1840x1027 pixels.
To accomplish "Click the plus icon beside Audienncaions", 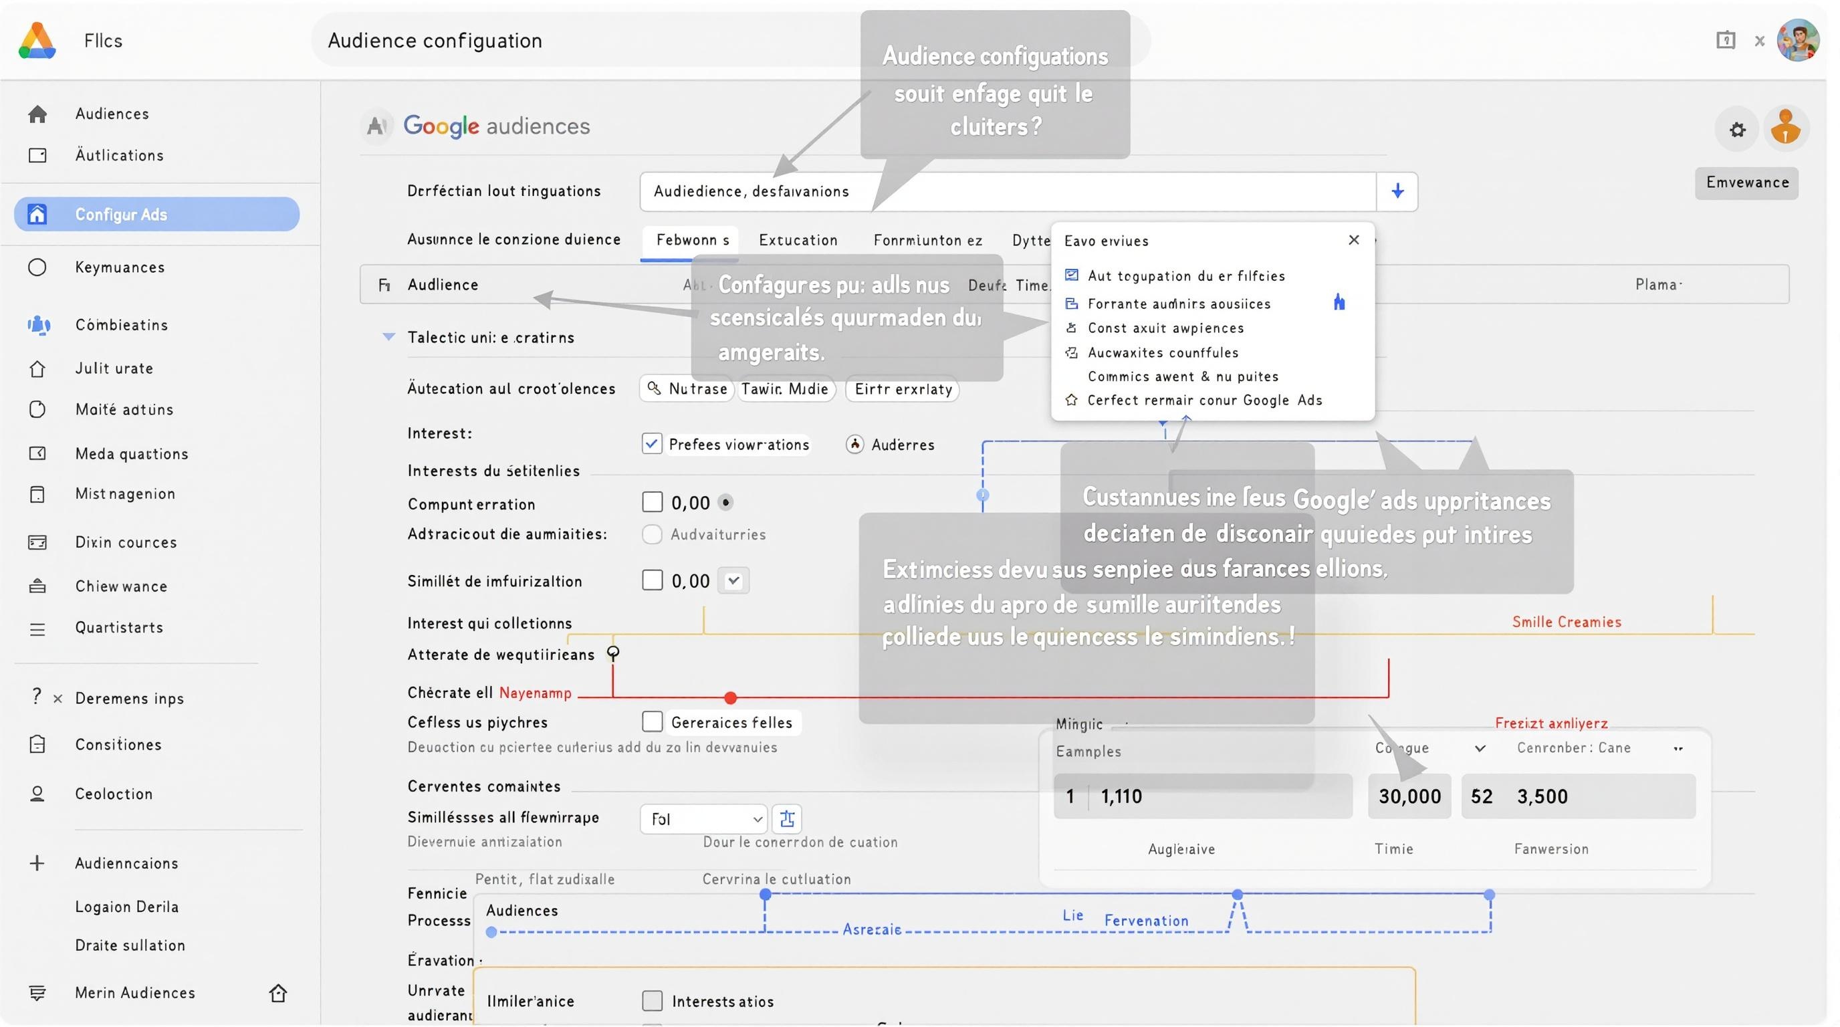I will [x=37, y=863].
